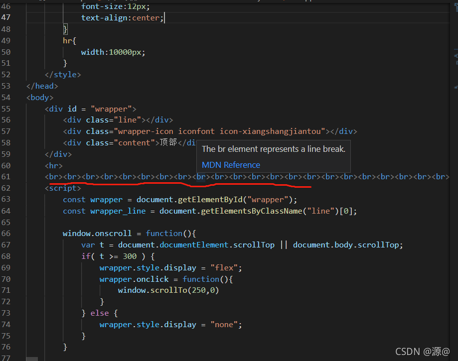Click the closing "</style>" tag

tap(63, 75)
